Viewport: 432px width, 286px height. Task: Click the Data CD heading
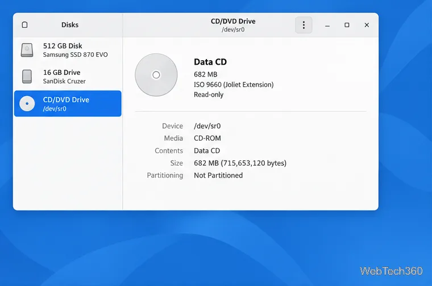[x=210, y=62]
